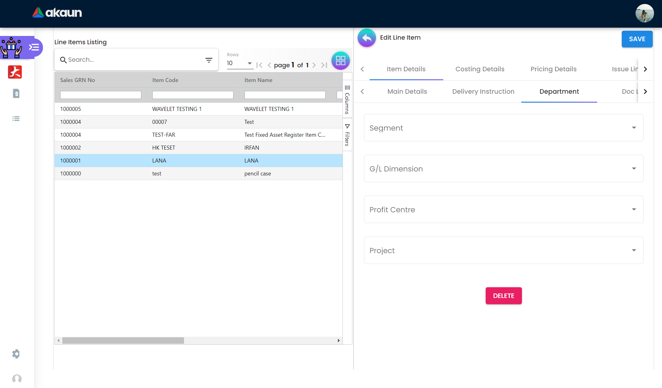Click the horizontal scrollbar of the listing

pyautogui.click(x=123, y=340)
